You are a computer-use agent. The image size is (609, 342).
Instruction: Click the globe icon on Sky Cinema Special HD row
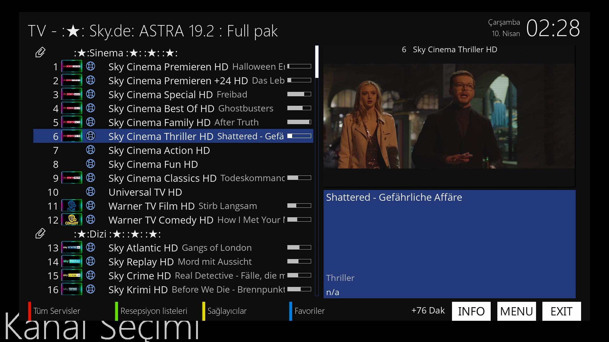pyautogui.click(x=91, y=94)
